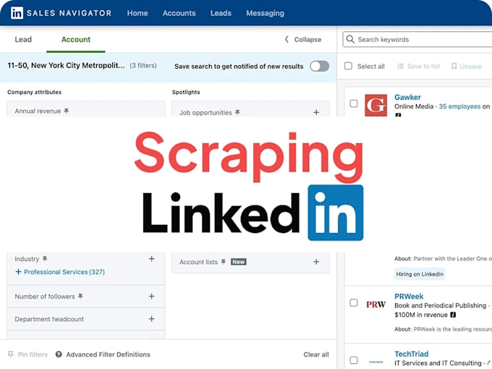Click the search magnifier icon

click(x=350, y=39)
